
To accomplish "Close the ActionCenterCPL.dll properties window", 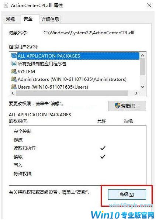I will pyautogui.click(x=149, y=5).
